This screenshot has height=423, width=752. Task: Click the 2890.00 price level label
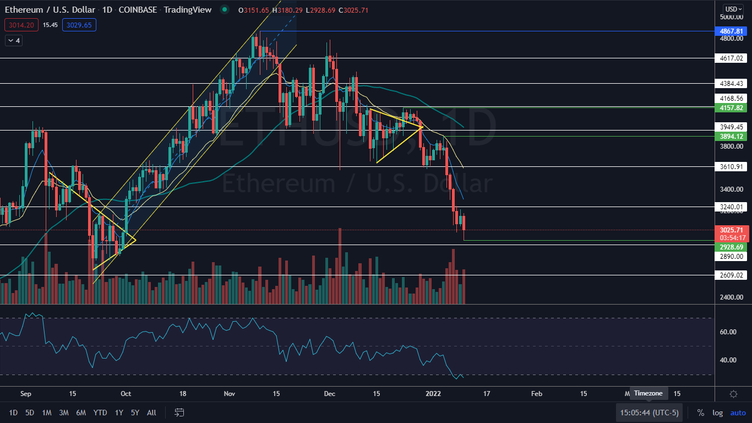point(732,256)
